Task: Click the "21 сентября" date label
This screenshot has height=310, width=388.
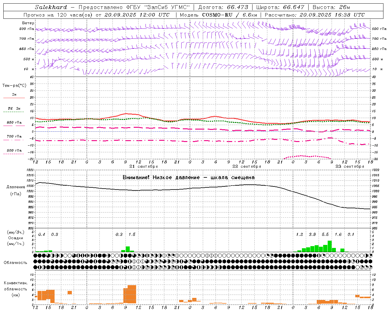Action: tap(144, 167)
